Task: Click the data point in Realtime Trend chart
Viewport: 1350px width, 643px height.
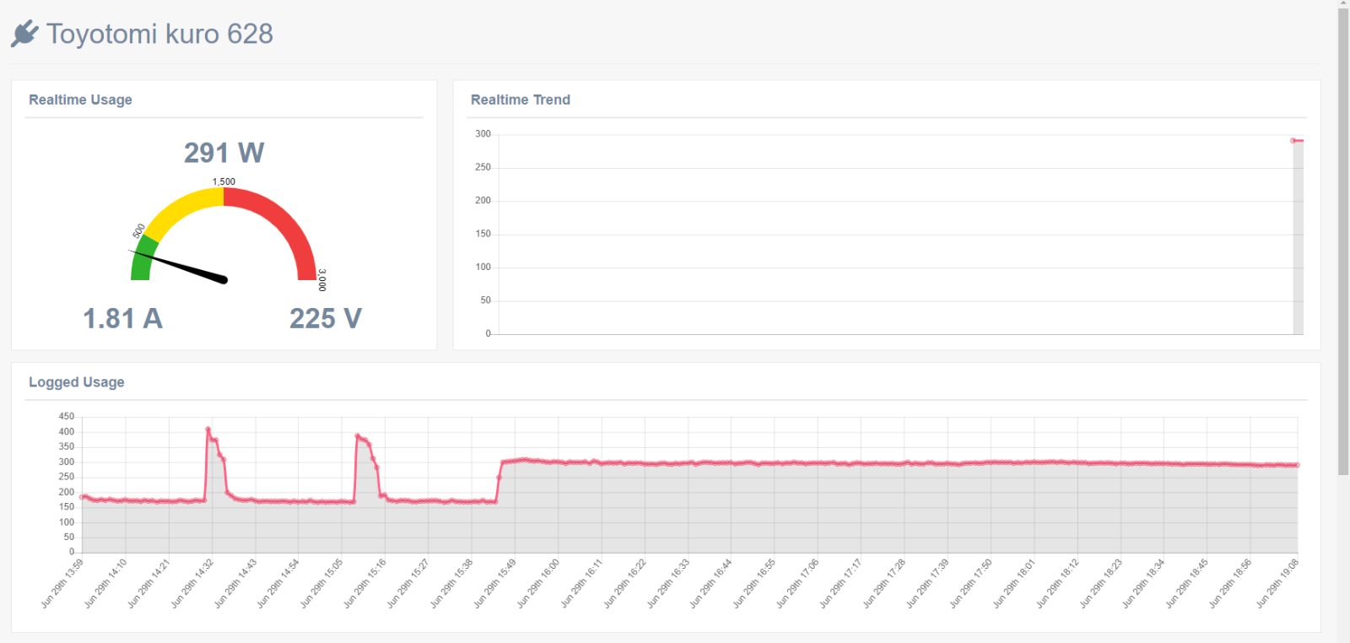Action: [x=1293, y=140]
